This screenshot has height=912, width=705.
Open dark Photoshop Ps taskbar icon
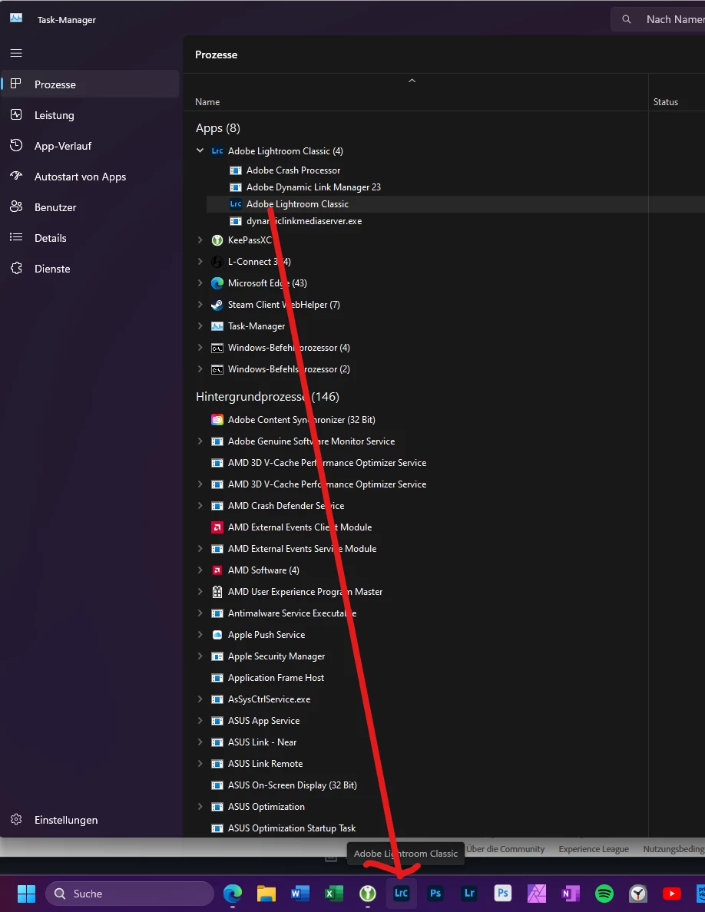(x=435, y=894)
